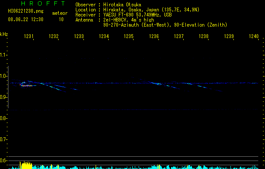Click time marker 1238
The width and height of the screenshot is (265, 169).
(x=203, y=36)
